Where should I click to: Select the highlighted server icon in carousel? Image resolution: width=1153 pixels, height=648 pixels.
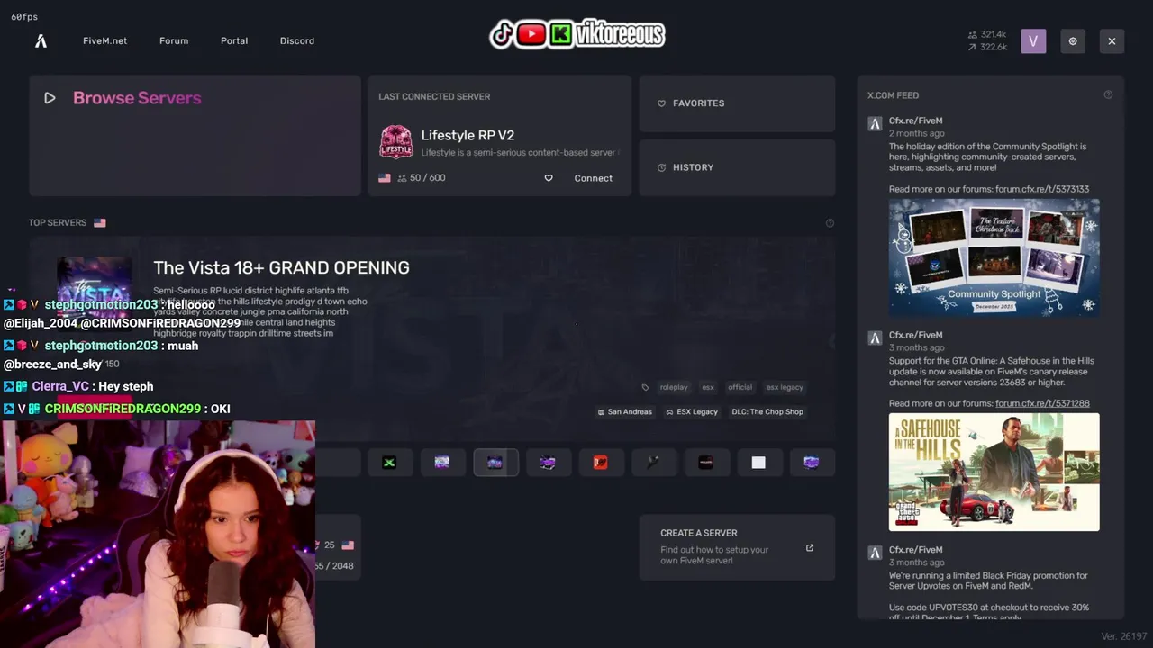click(x=495, y=463)
